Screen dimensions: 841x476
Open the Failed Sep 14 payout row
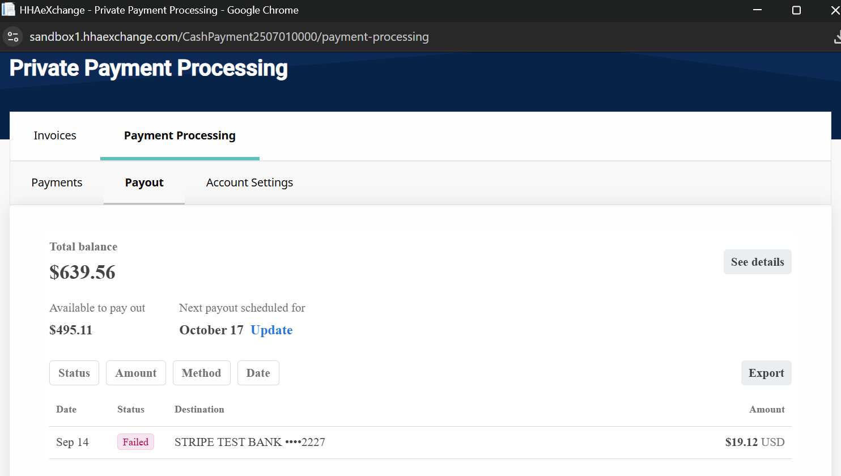tap(419, 442)
